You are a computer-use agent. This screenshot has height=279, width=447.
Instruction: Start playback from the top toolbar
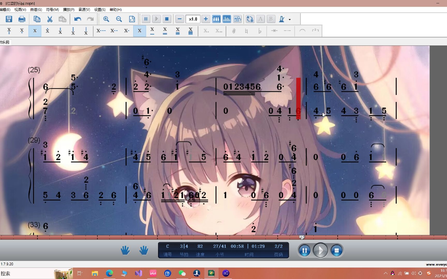pyautogui.click(x=156, y=19)
